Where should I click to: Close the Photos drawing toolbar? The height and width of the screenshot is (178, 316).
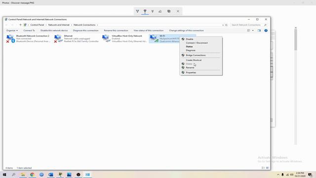tap(178, 11)
